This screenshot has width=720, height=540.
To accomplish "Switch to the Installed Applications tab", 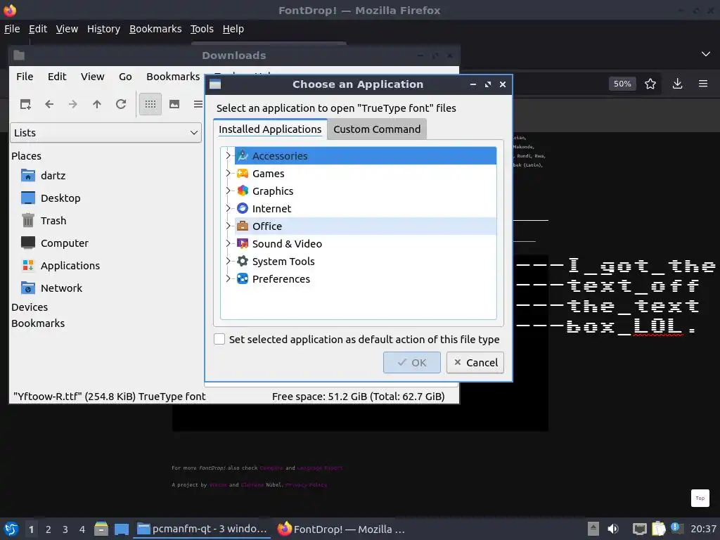I will tap(270, 129).
